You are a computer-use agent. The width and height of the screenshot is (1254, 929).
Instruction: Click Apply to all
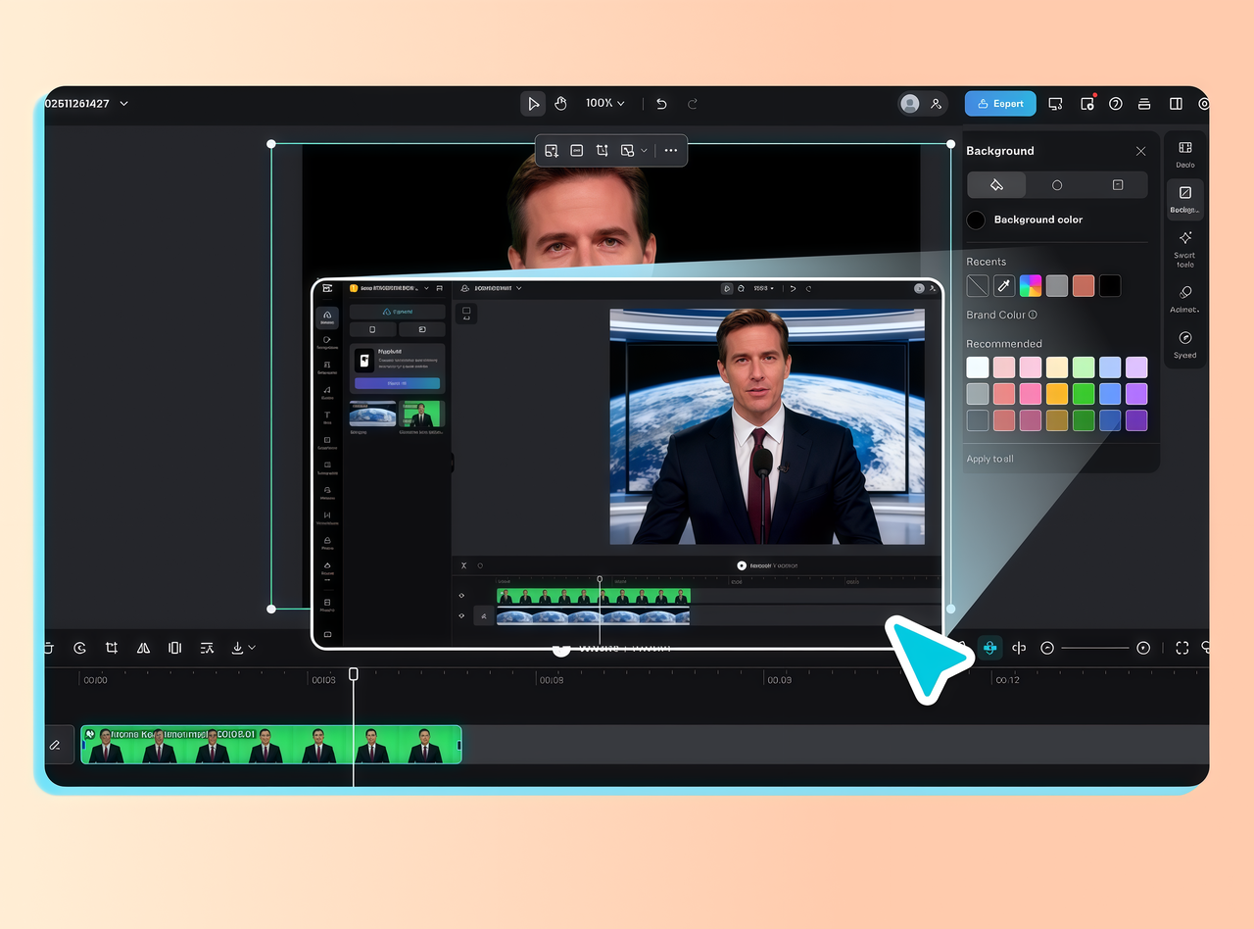click(x=989, y=459)
